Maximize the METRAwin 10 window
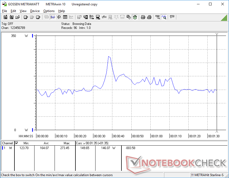This screenshot has height=178, width=229. pyautogui.click(x=210, y=4)
